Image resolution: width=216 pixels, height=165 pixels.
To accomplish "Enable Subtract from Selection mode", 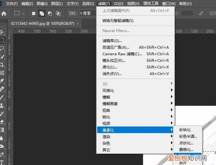I will coord(50,13).
